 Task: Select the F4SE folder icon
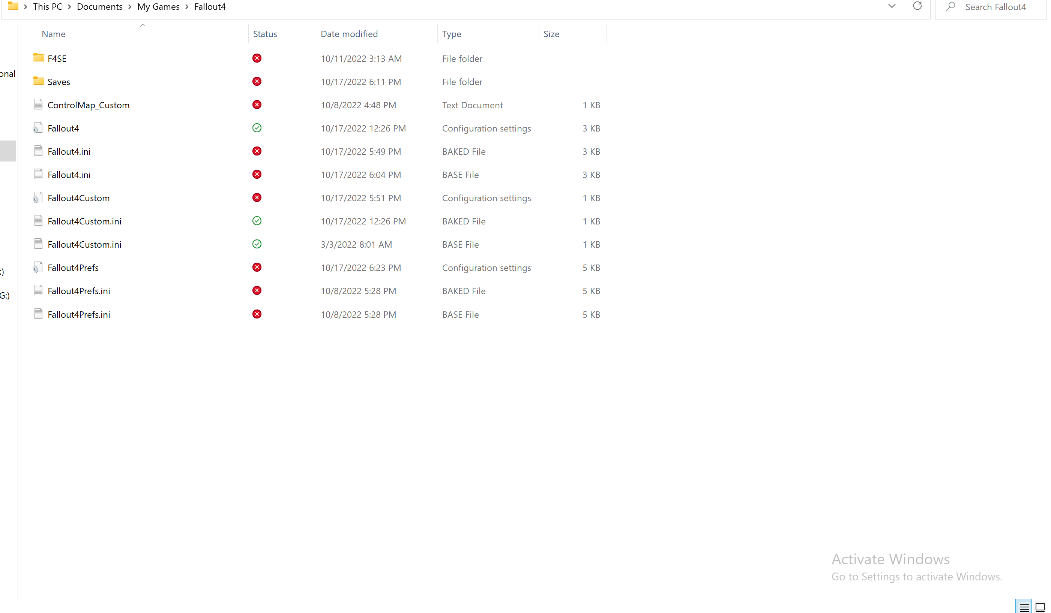(x=38, y=58)
